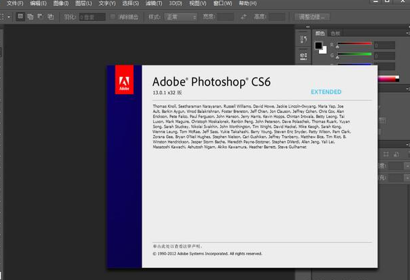
Task: Open the 滤镜(T) menu
Action: coord(154,3)
